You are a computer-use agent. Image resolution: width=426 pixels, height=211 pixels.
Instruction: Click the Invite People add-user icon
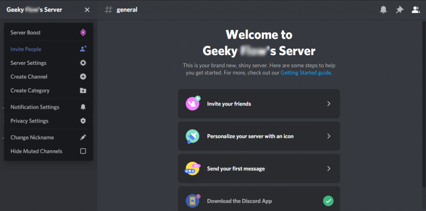(x=83, y=49)
